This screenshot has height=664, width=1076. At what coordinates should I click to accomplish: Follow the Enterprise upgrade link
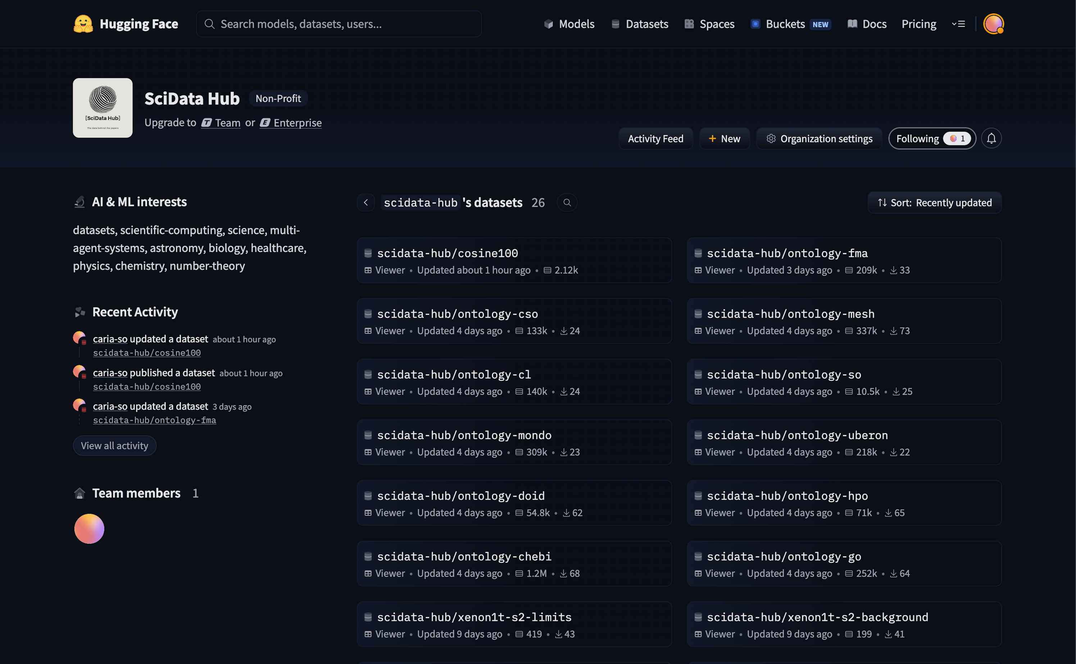tap(291, 123)
